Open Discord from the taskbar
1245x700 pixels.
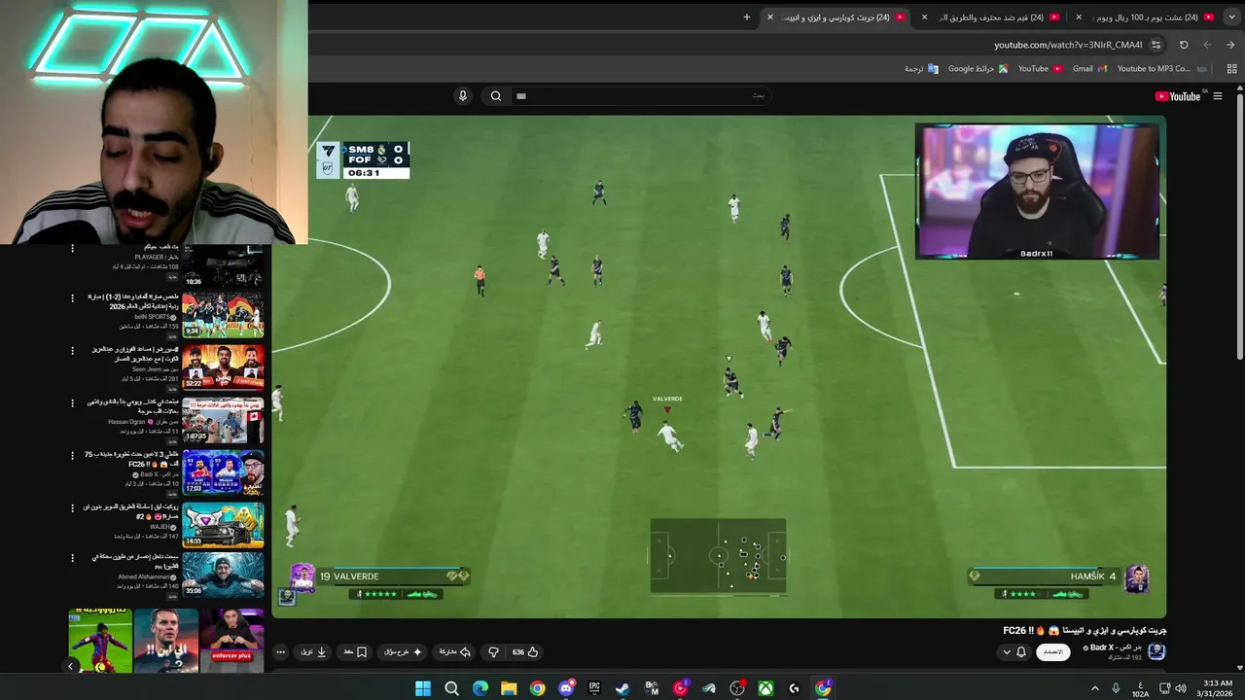point(565,688)
